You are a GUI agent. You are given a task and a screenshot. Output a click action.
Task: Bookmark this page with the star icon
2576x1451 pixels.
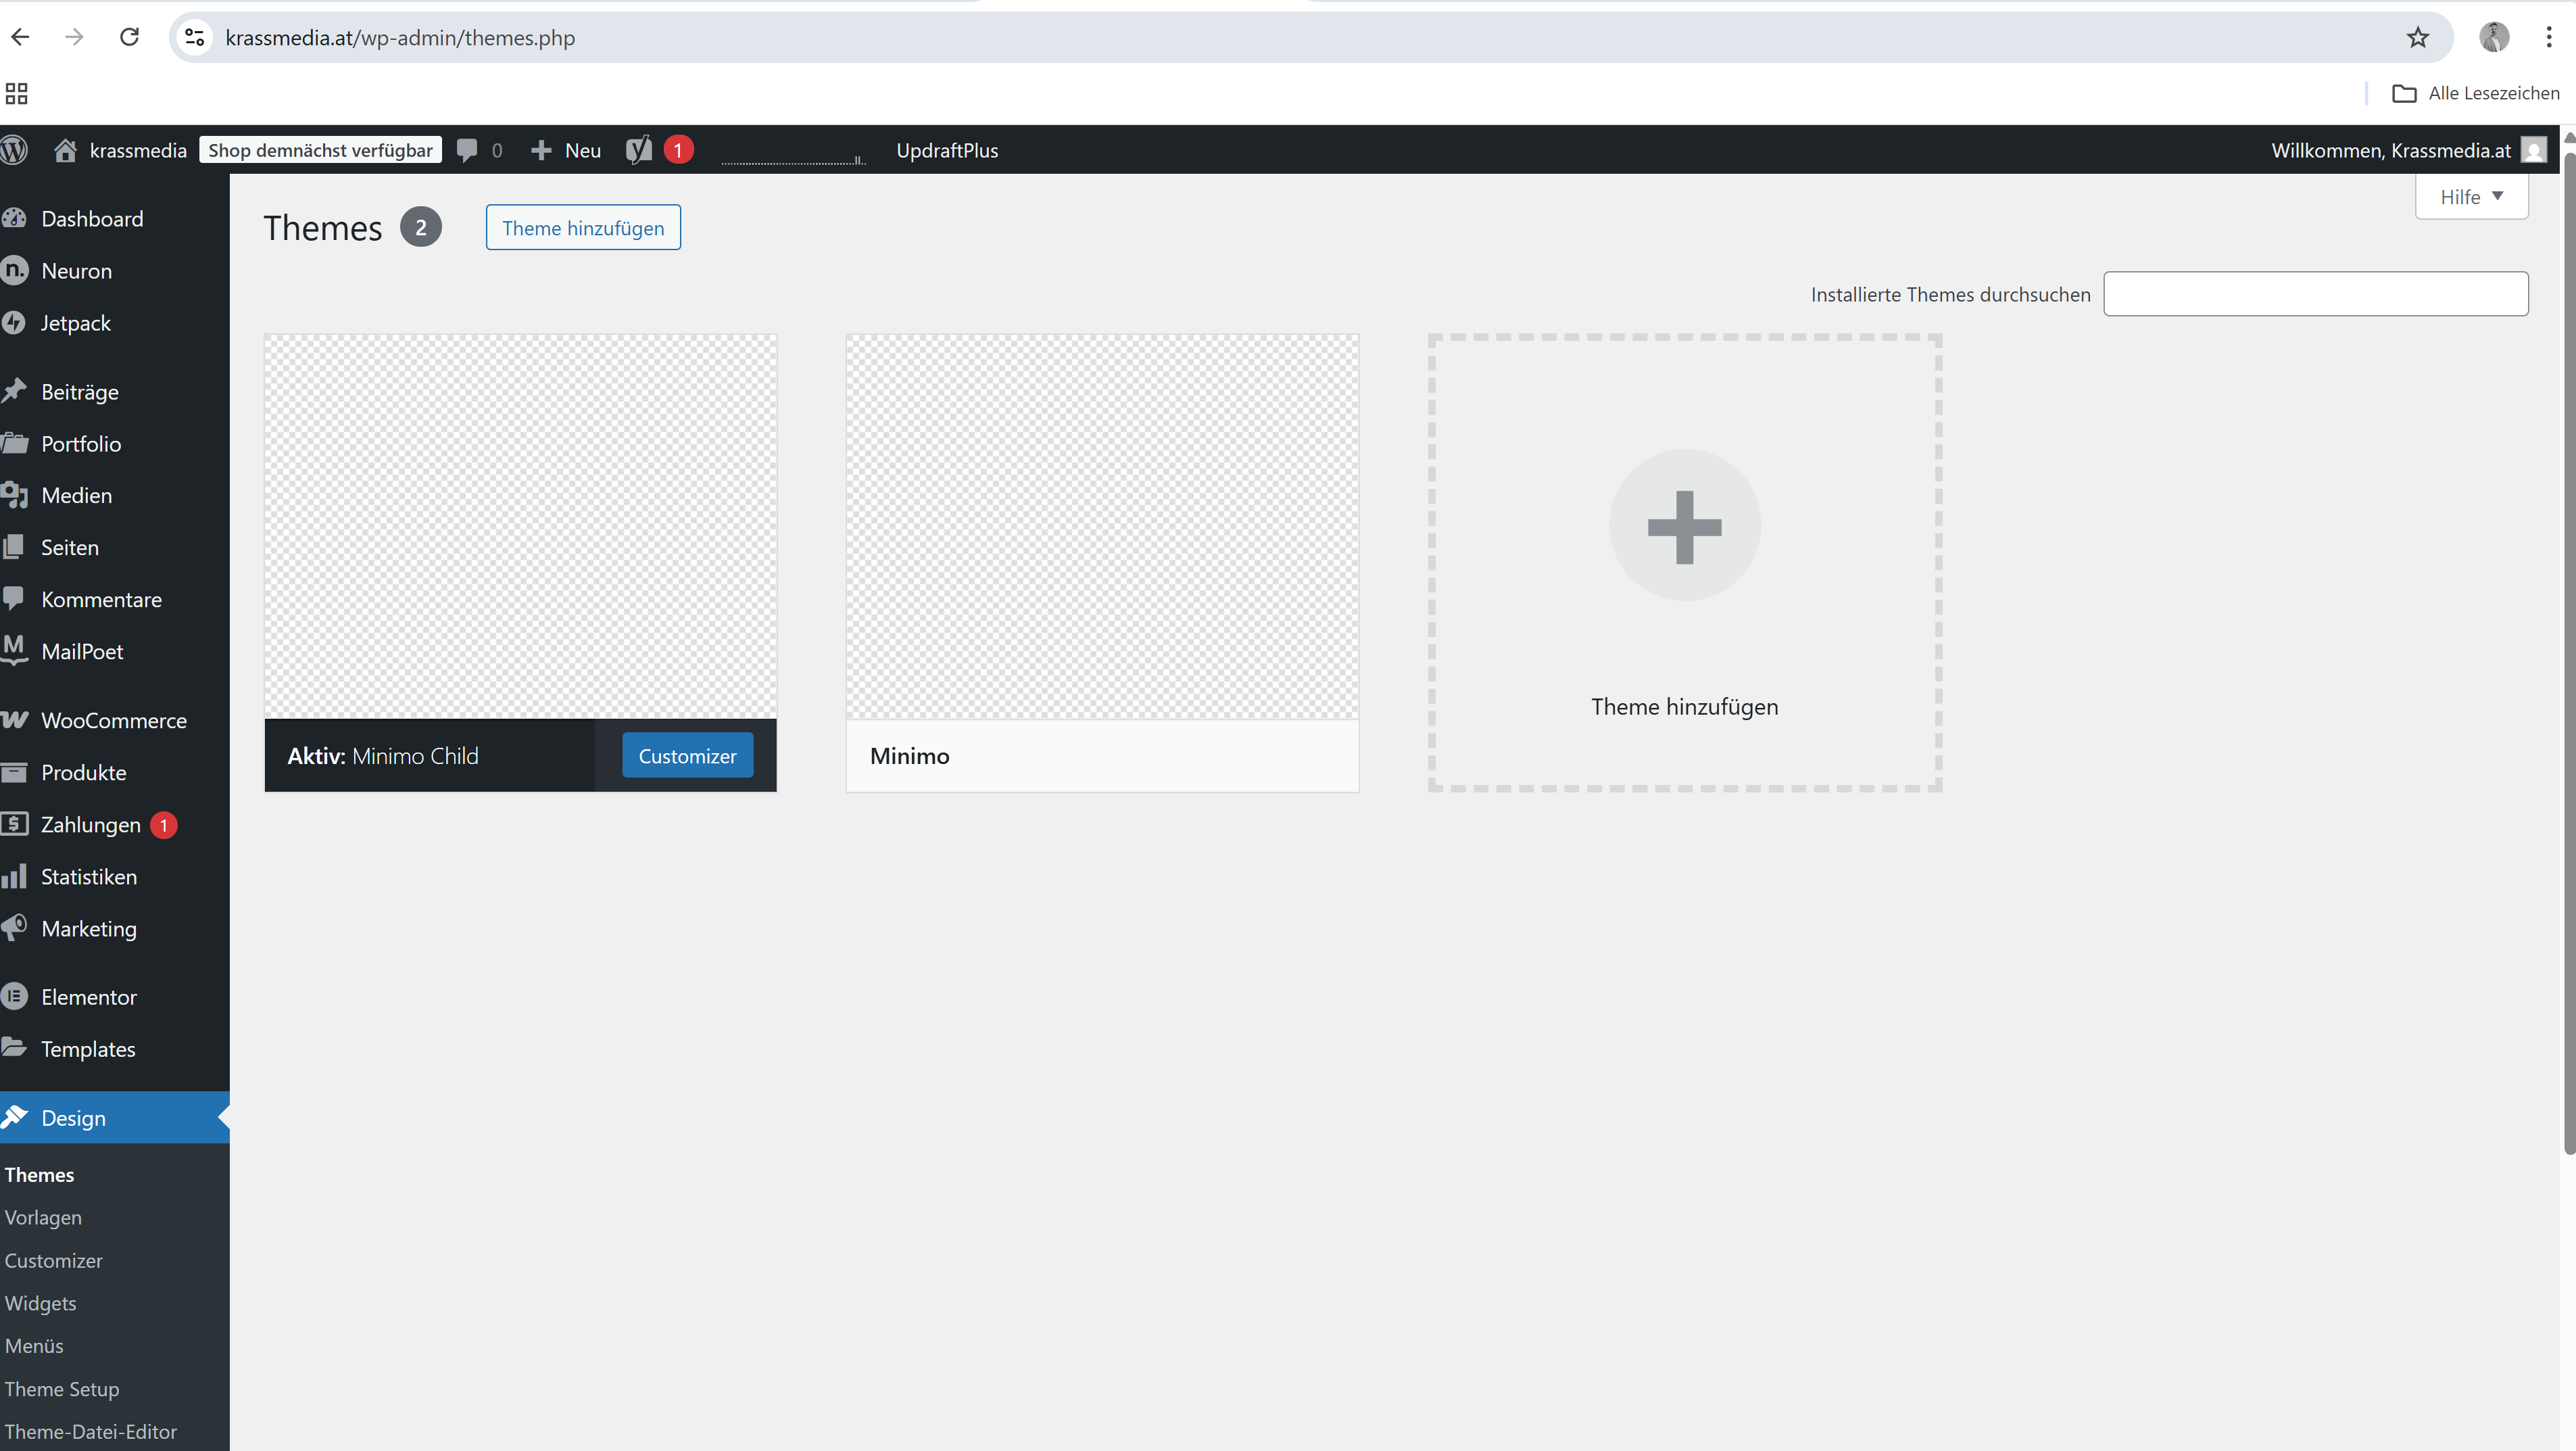(2417, 37)
